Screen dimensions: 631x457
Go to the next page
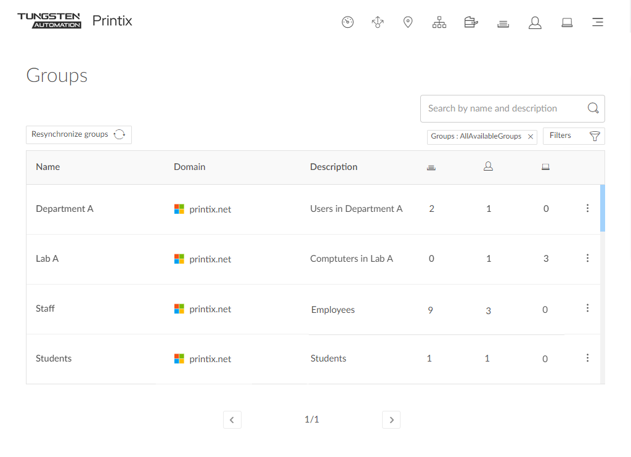click(x=391, y=420)
